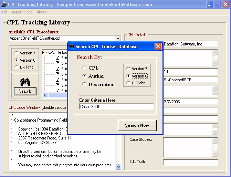Click the binoculars icon in the search dialog title
This screenshot has height=177, width=231.
pos(72,46)
